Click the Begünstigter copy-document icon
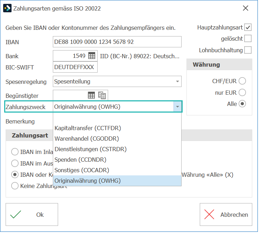The width and height of the screenshot is (261, 235). [102, 95]
